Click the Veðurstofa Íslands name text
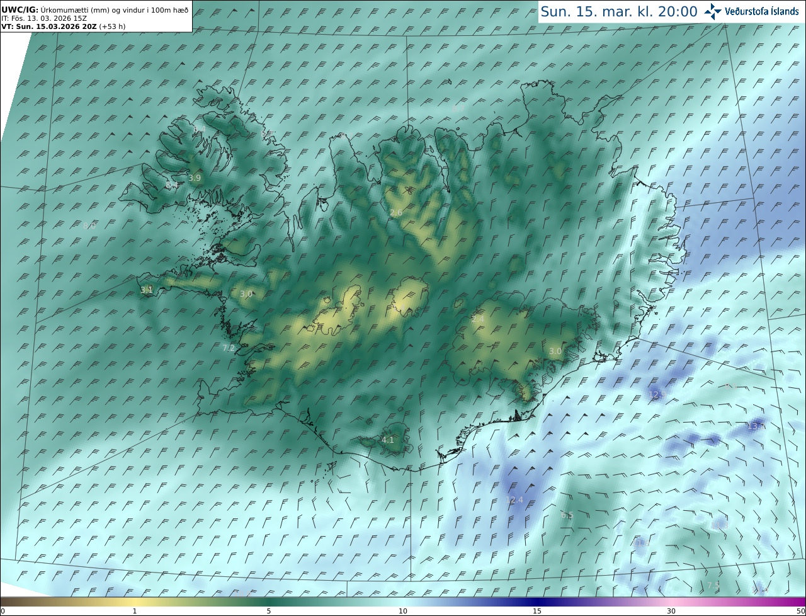The height and width of the screenshot is (616, 806). click(x=762, y=11)
